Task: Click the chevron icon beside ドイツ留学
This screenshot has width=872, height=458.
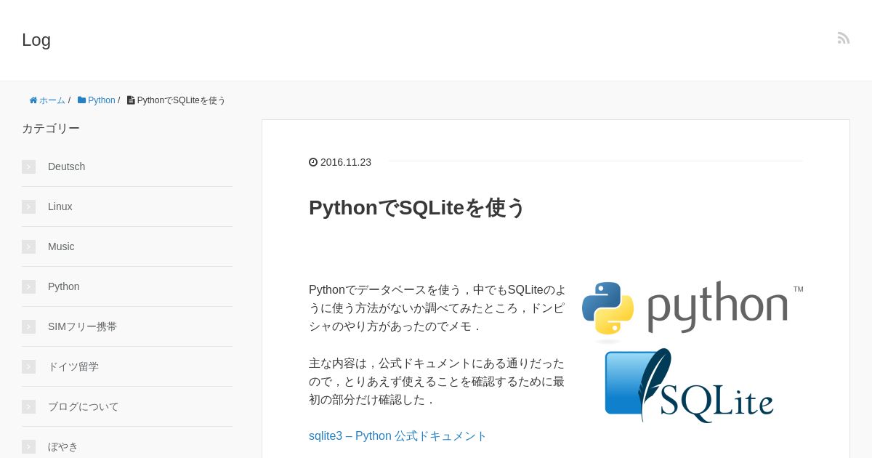Action: pos(28,366)
